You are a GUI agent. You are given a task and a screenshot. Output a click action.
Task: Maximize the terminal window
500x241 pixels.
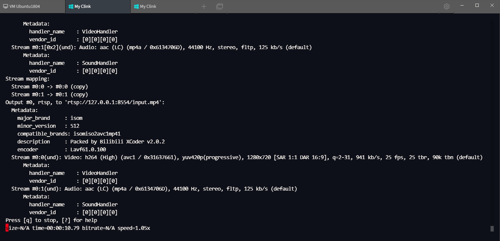[477, 5]
